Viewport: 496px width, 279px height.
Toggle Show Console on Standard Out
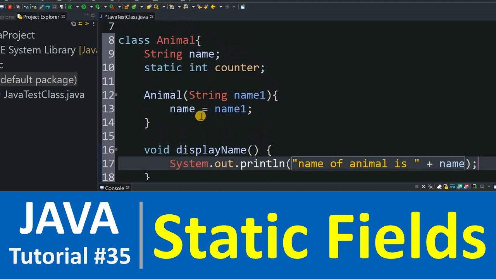(x=460, y=187)
